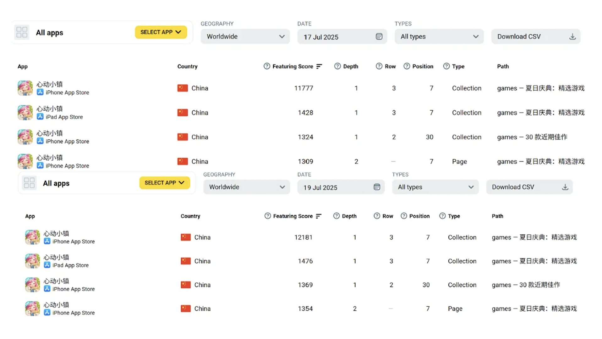Viewport: 602px width, 339px height.
Task: Click path text in the 12181 score row
Action: pos(534,237)
